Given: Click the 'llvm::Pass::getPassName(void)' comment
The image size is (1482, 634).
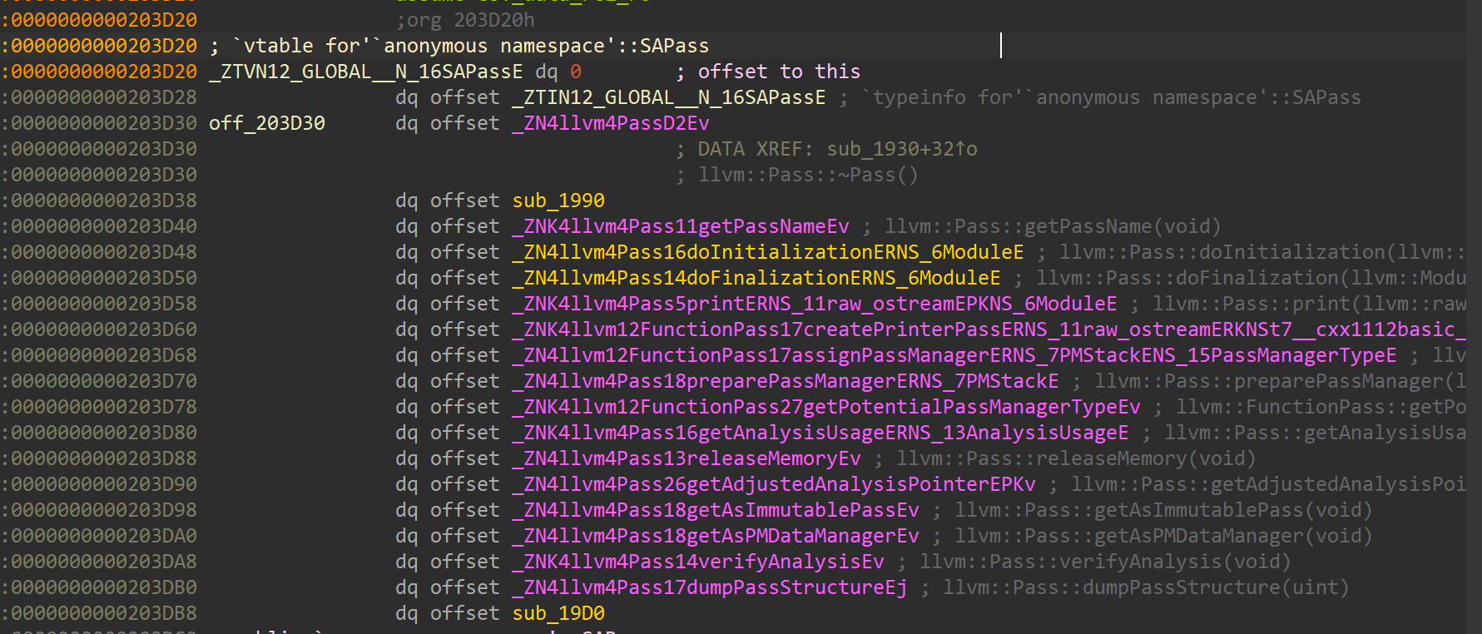Looking at the screenshot, I should (1053, 226).
